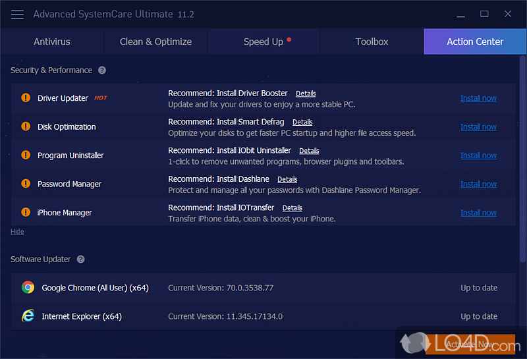This screenshot has height=359, width=527.
Task: Open the hamburger main menu
Action: [x=17, y=14]
